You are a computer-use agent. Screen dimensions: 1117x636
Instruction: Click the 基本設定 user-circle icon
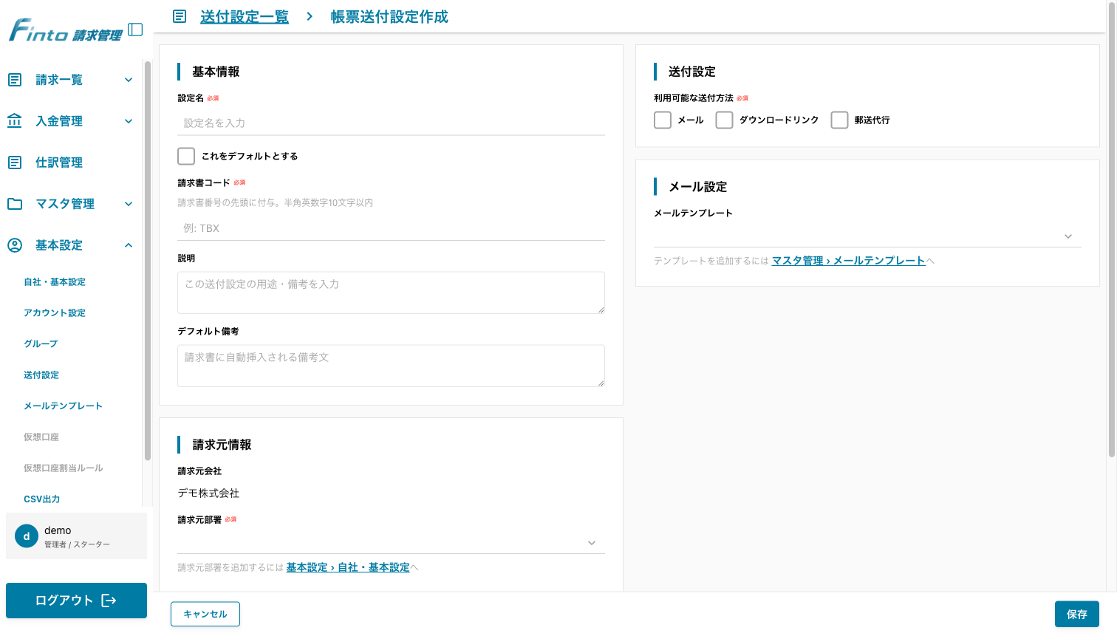[x=15, y=245]
